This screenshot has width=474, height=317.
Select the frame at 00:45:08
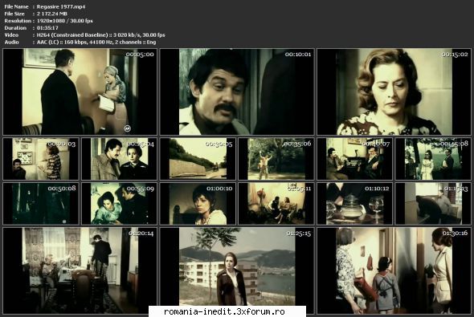click(433, 159)
